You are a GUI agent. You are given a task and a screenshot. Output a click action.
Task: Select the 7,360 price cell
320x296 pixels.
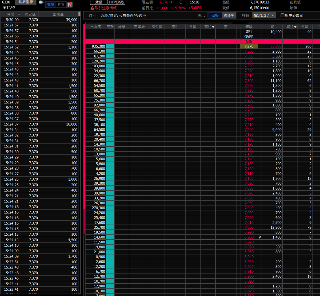point(249,51)
